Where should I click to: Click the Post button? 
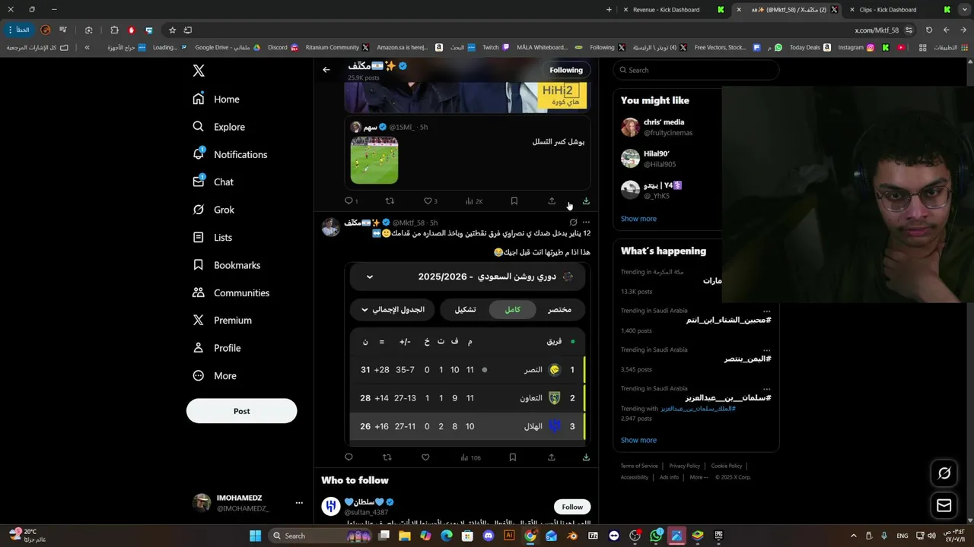241,411
